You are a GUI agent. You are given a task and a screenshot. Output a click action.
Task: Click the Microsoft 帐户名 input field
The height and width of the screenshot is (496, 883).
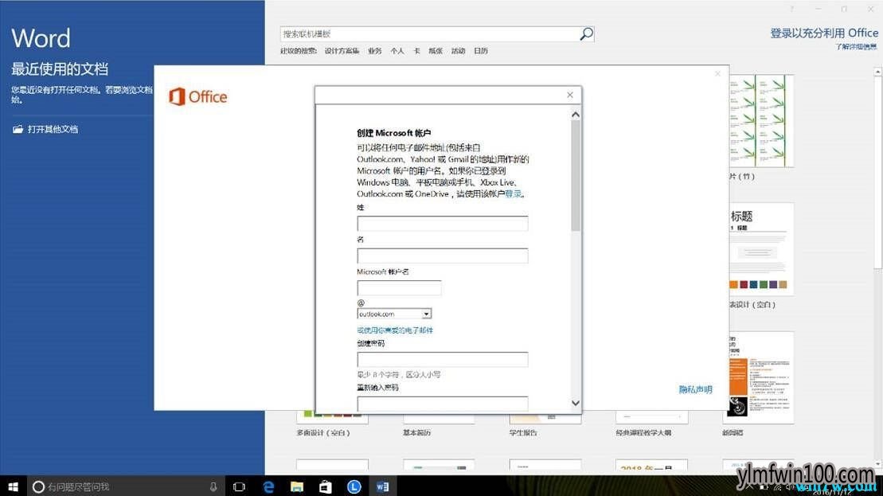tap(399, 288)
